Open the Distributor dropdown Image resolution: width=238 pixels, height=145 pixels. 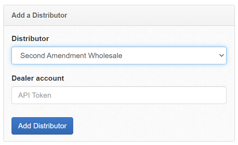(119, 55)
